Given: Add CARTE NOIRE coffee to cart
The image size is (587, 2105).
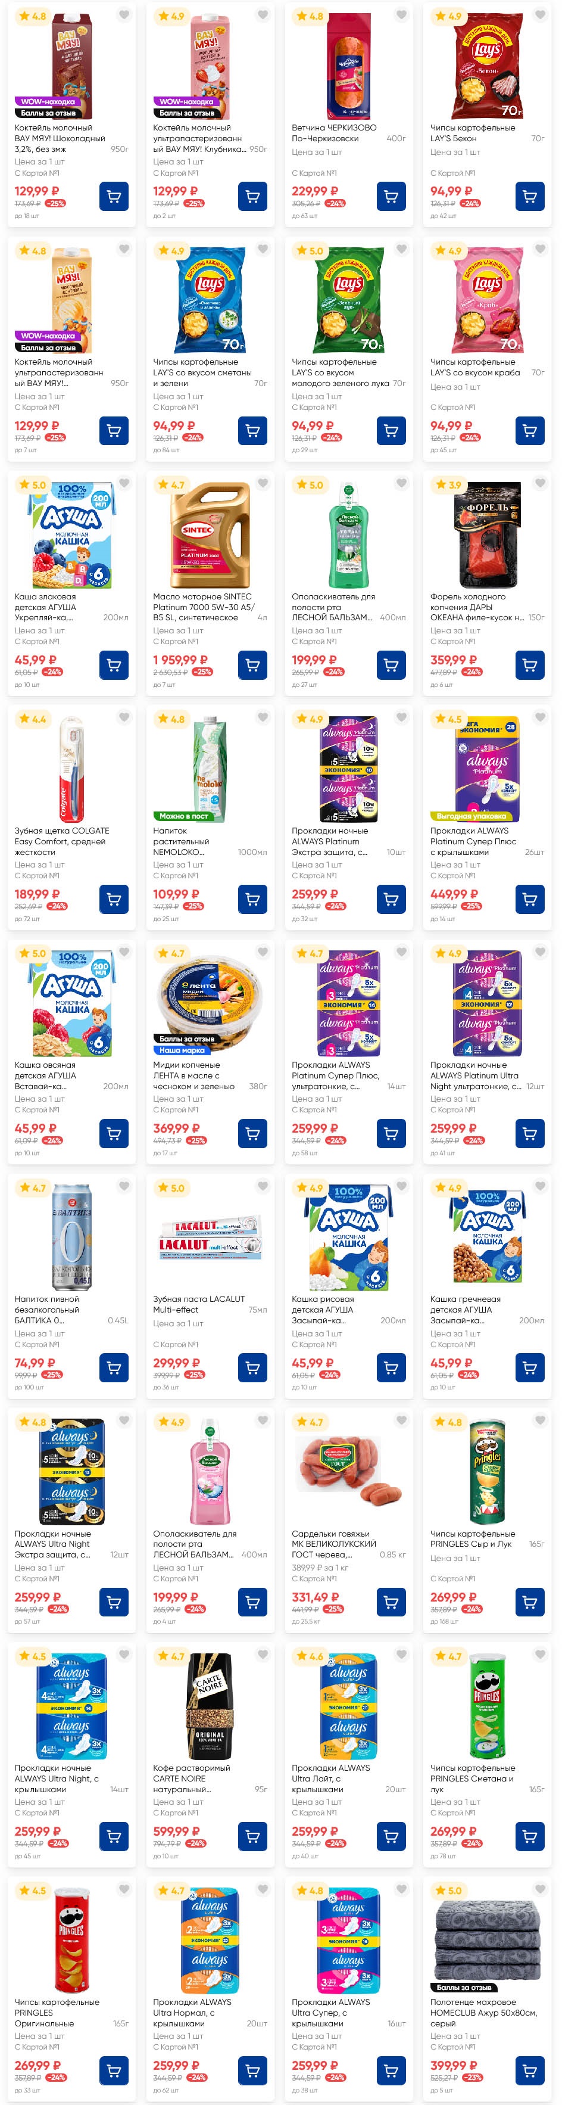Looking at the screenshot, I should tap(252, 1836).
